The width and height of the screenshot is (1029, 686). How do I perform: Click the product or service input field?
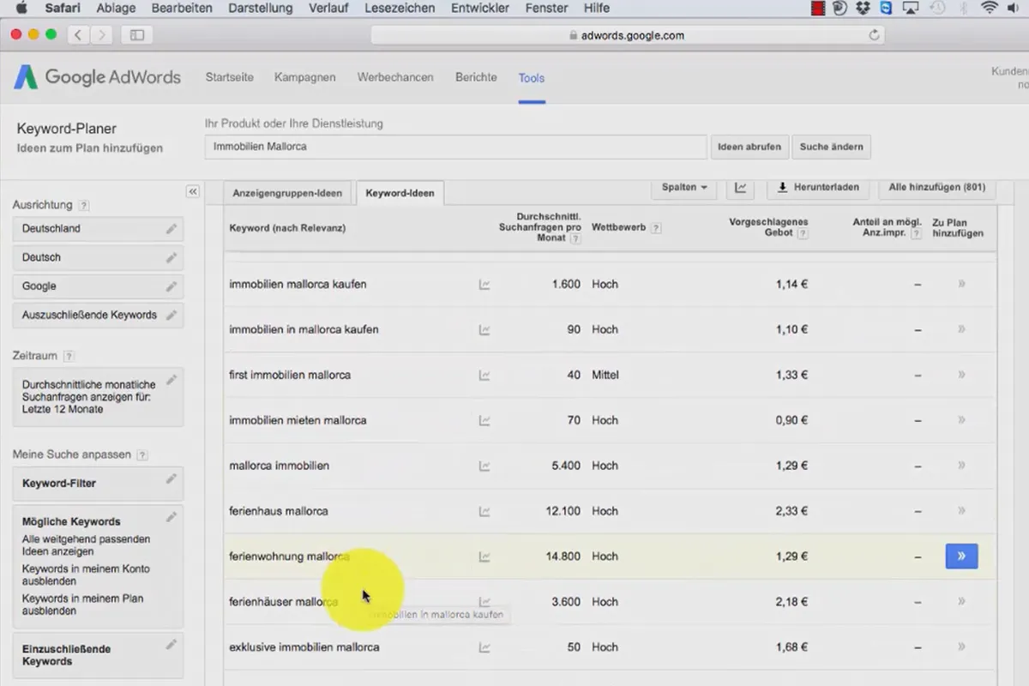coord(455,147)
